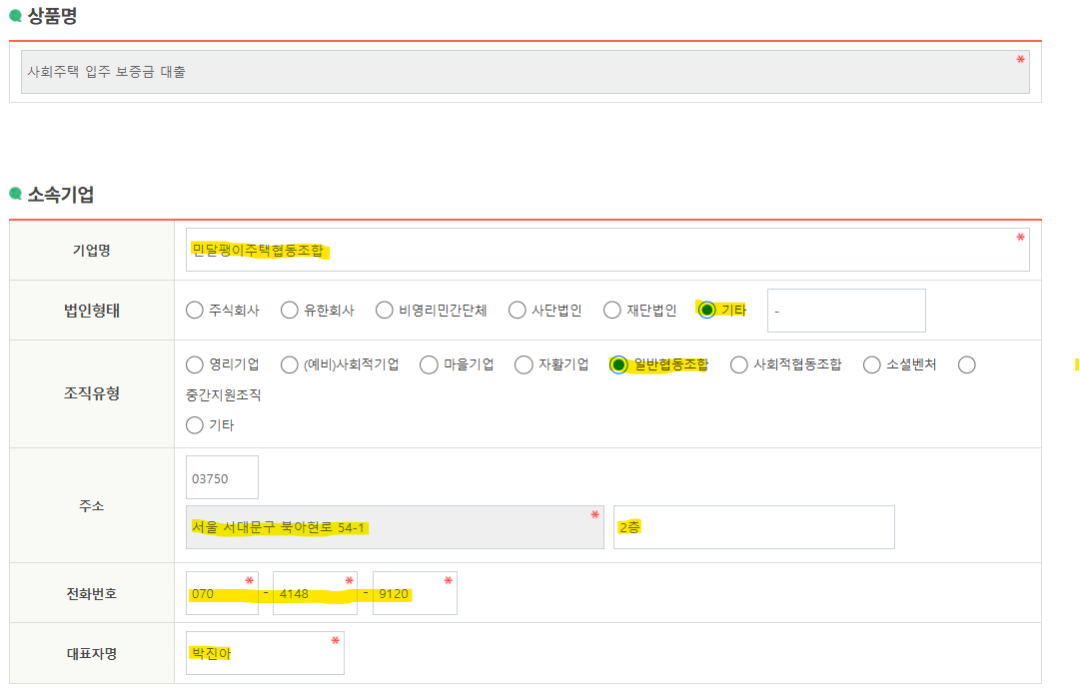Choose the 영리기업 organization type
Screen dimensions: 1080x691
195,364
